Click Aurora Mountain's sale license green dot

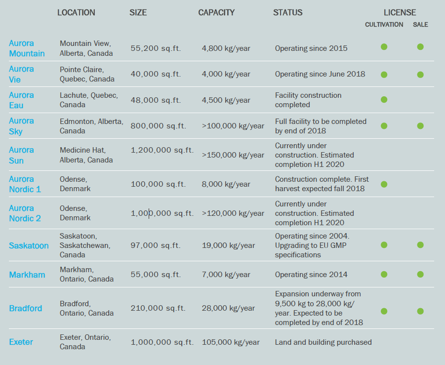(x=420, y=47)
